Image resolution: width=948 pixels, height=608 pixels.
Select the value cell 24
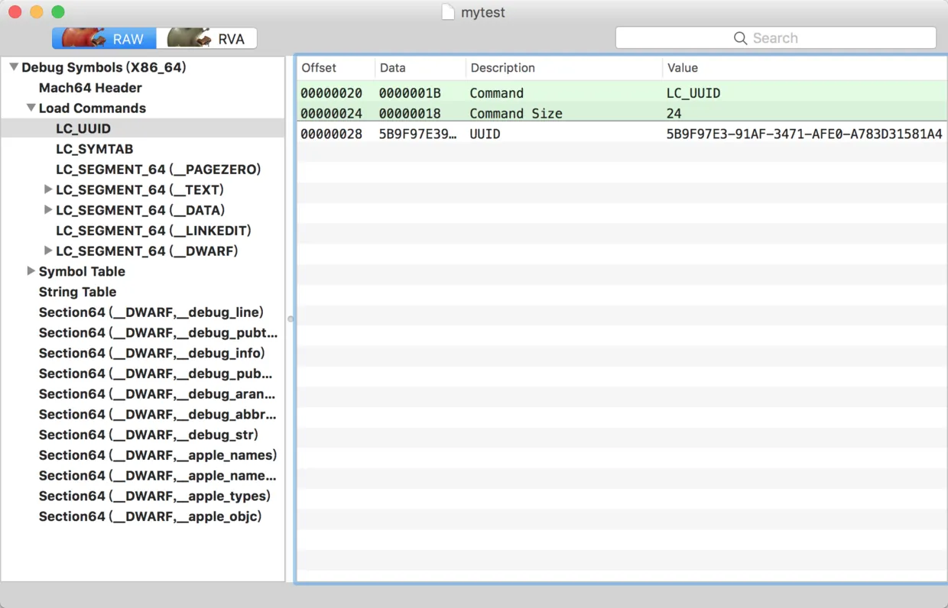coord(674,114)
